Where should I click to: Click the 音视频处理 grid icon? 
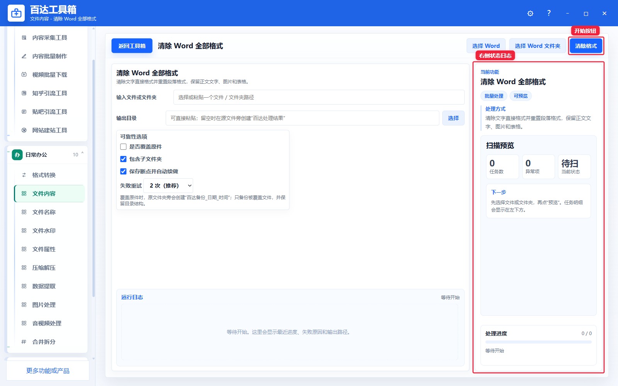(x=24, y=323)
